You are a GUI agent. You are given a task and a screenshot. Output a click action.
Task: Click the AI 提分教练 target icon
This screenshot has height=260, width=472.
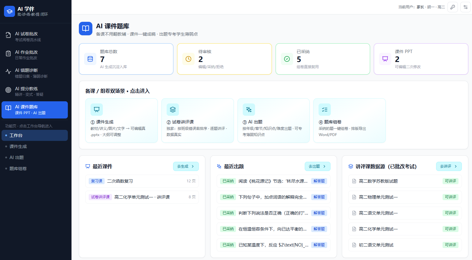(x=8, y=90)
